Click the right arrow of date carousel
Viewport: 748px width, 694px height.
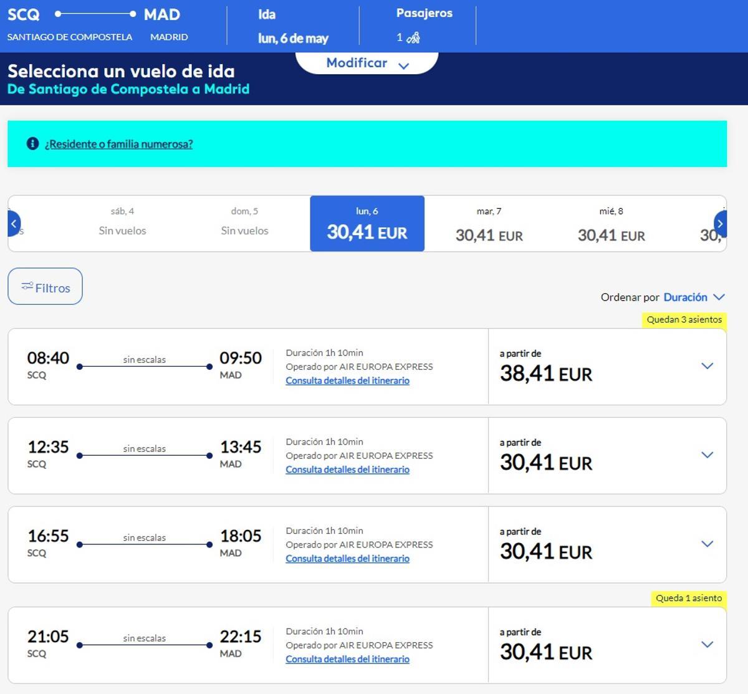pyautogui.click(x=720, y=224)
